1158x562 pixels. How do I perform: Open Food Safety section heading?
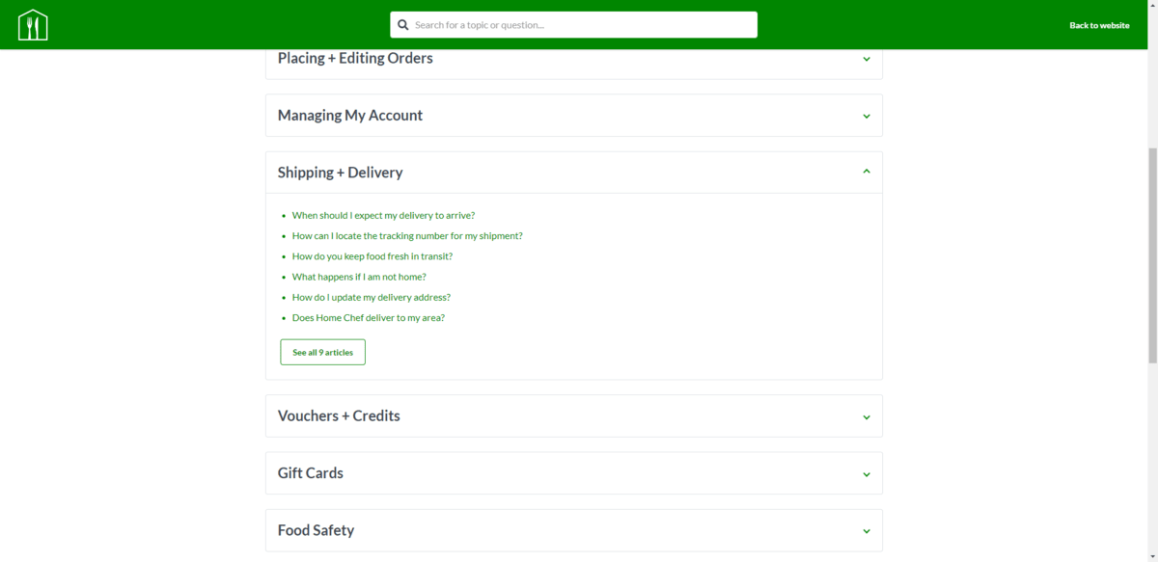(316, 530)
